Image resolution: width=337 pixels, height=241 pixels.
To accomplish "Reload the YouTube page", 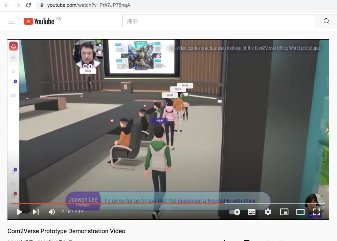I will 28,5.
